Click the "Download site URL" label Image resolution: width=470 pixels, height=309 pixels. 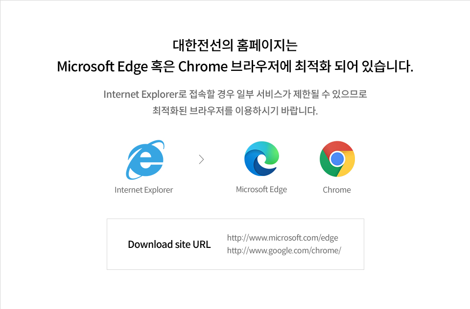[169, 244]
